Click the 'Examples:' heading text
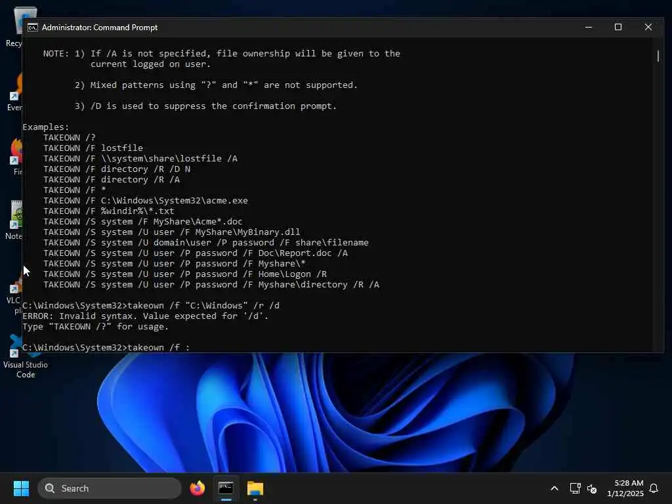Viewport: 672px width, 504px height. [x=45, y=127]
